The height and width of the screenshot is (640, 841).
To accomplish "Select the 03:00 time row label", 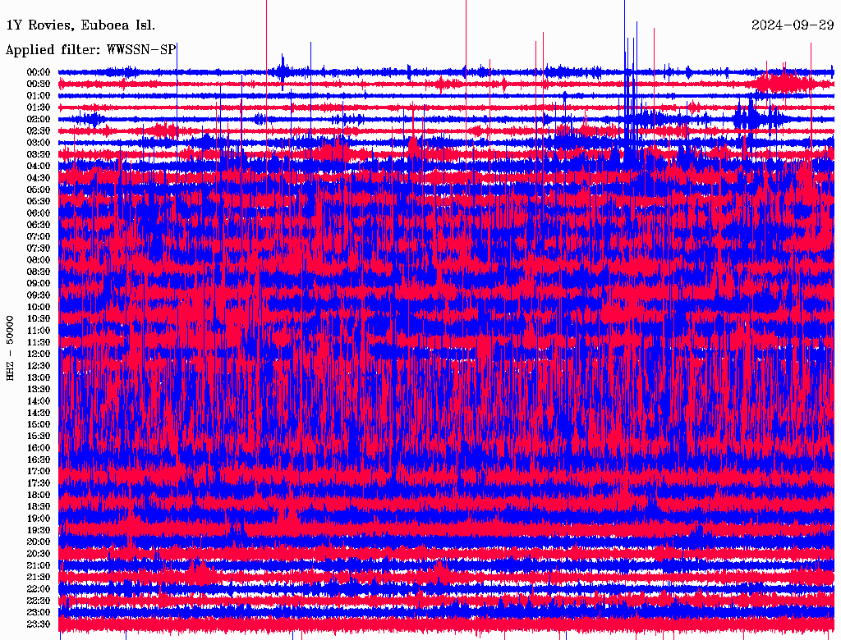I will pyautogui.click(x=39, y=143).
